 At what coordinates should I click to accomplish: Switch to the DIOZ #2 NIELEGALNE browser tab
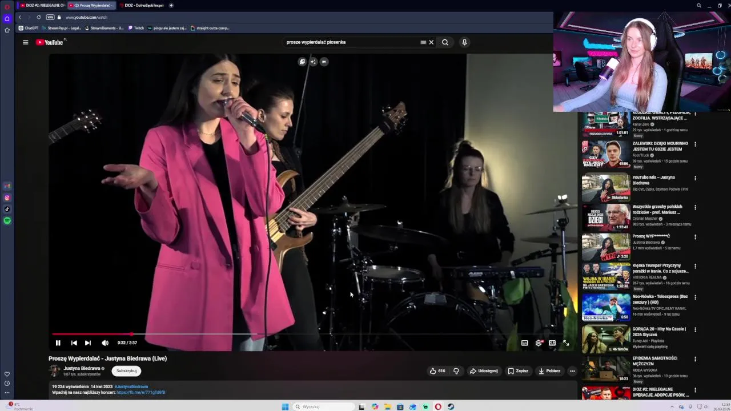click(x=43, y=5)
